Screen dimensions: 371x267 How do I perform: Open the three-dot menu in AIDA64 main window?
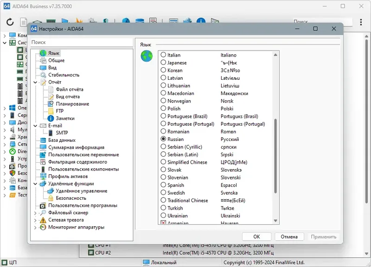tap(361, 22)
